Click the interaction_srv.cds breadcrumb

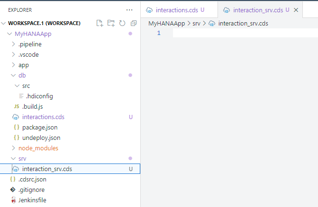(x=243, y=24)
